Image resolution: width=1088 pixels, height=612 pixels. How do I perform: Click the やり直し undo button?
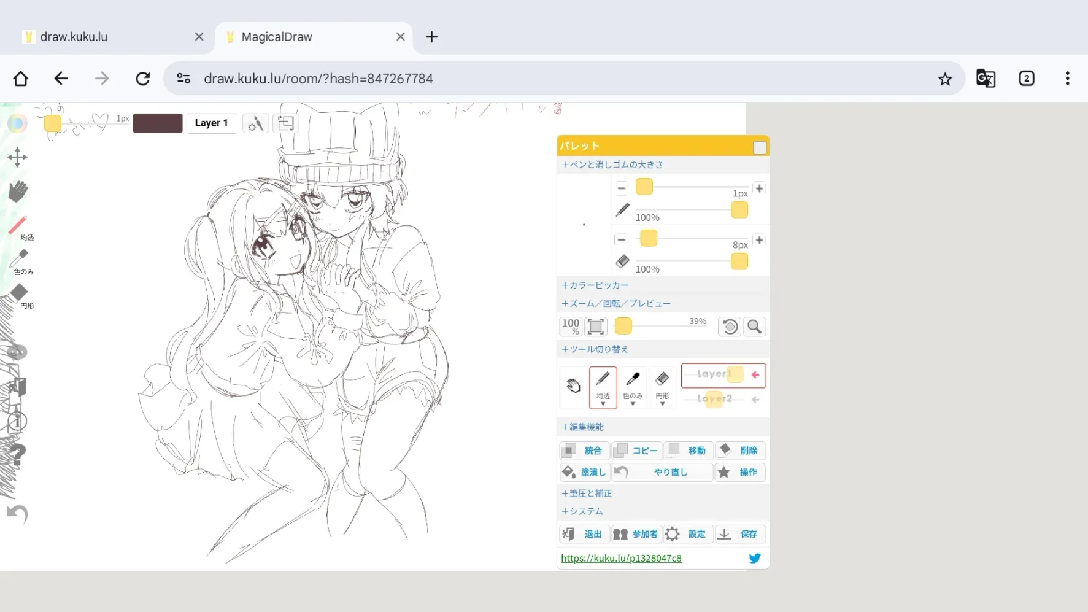(x=663, y=472)
